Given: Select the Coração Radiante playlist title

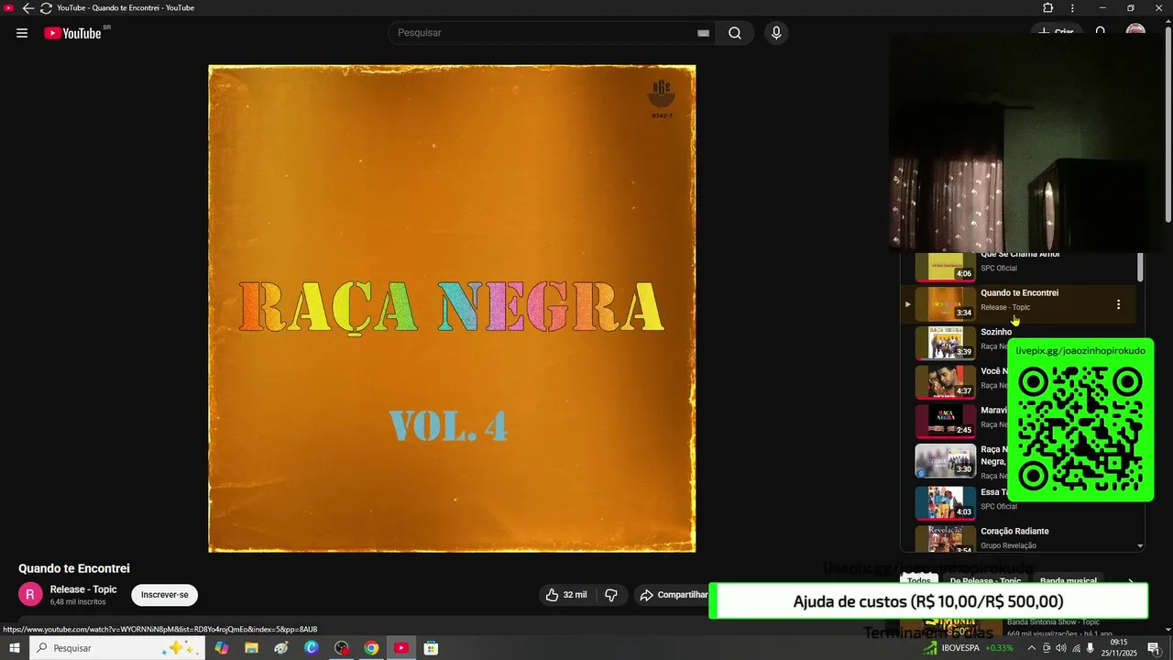Looking at the screenshot, I should (1014, 532).
